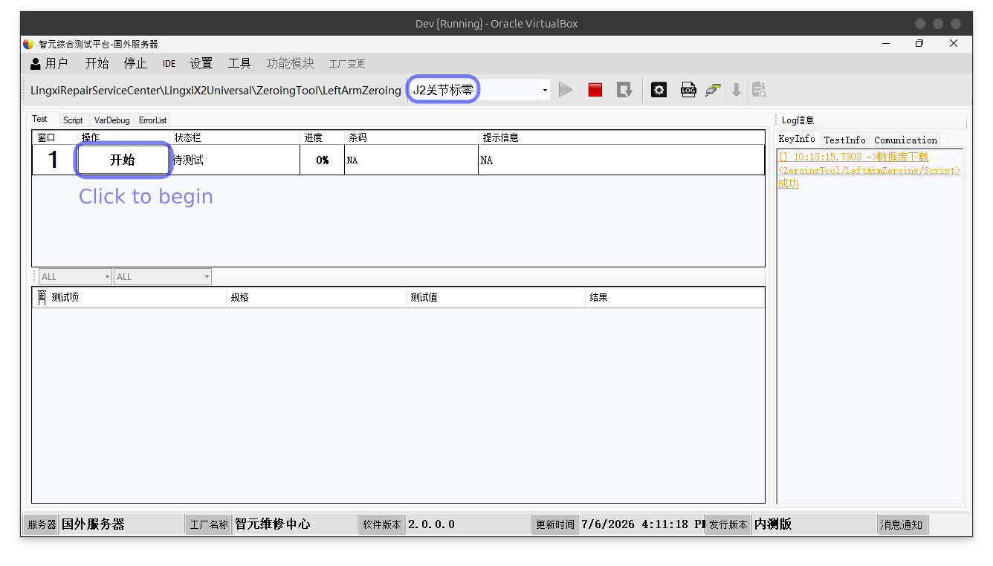Open the 功能模块 menu
Image resolution: width=993 pixels, height=566 pixels.
click(x=291, y=64)
